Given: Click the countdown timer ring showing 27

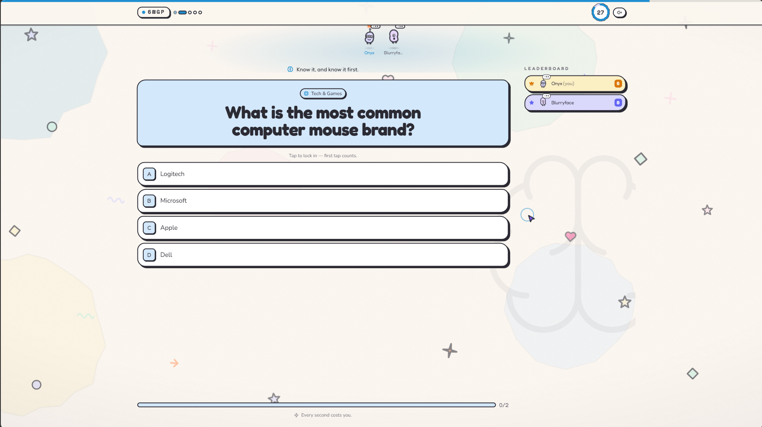Looking at the screenshot, I should [x=600, y=13].
